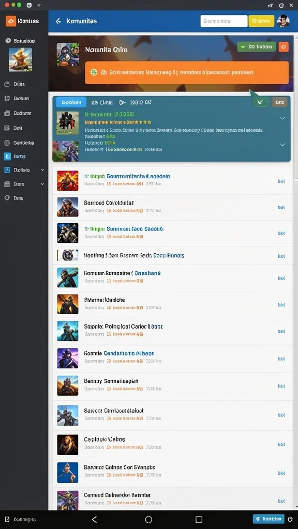Click the yellow button beside the search field
Screen dimensions: 298x529
(x=261, y=21)
